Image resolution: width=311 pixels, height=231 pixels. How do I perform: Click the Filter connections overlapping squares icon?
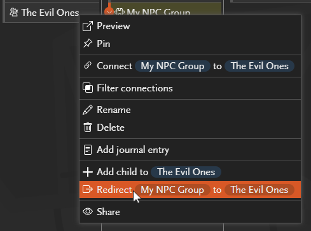pyautogui.click(x=88, y=88)
